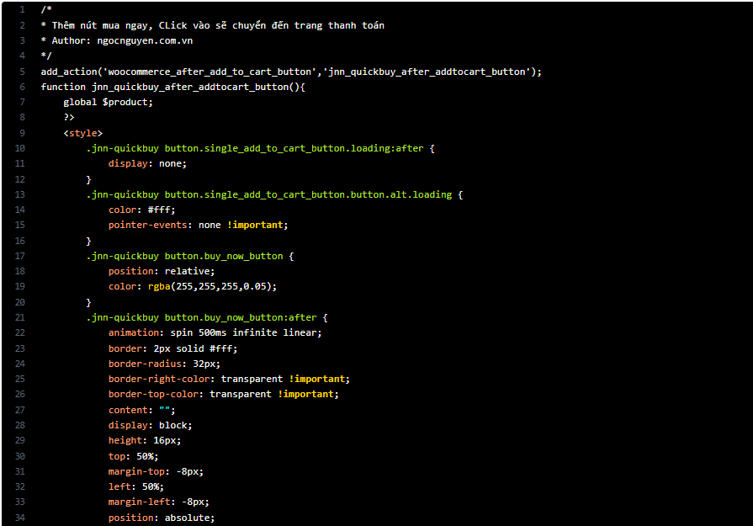Click the comment 'Thêm nút mua ngay' on line 2

click(102, 25)
